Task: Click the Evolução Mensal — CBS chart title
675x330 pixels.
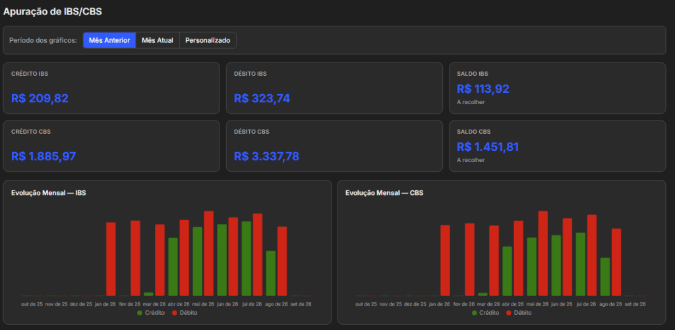Action: tap(384, 193)
